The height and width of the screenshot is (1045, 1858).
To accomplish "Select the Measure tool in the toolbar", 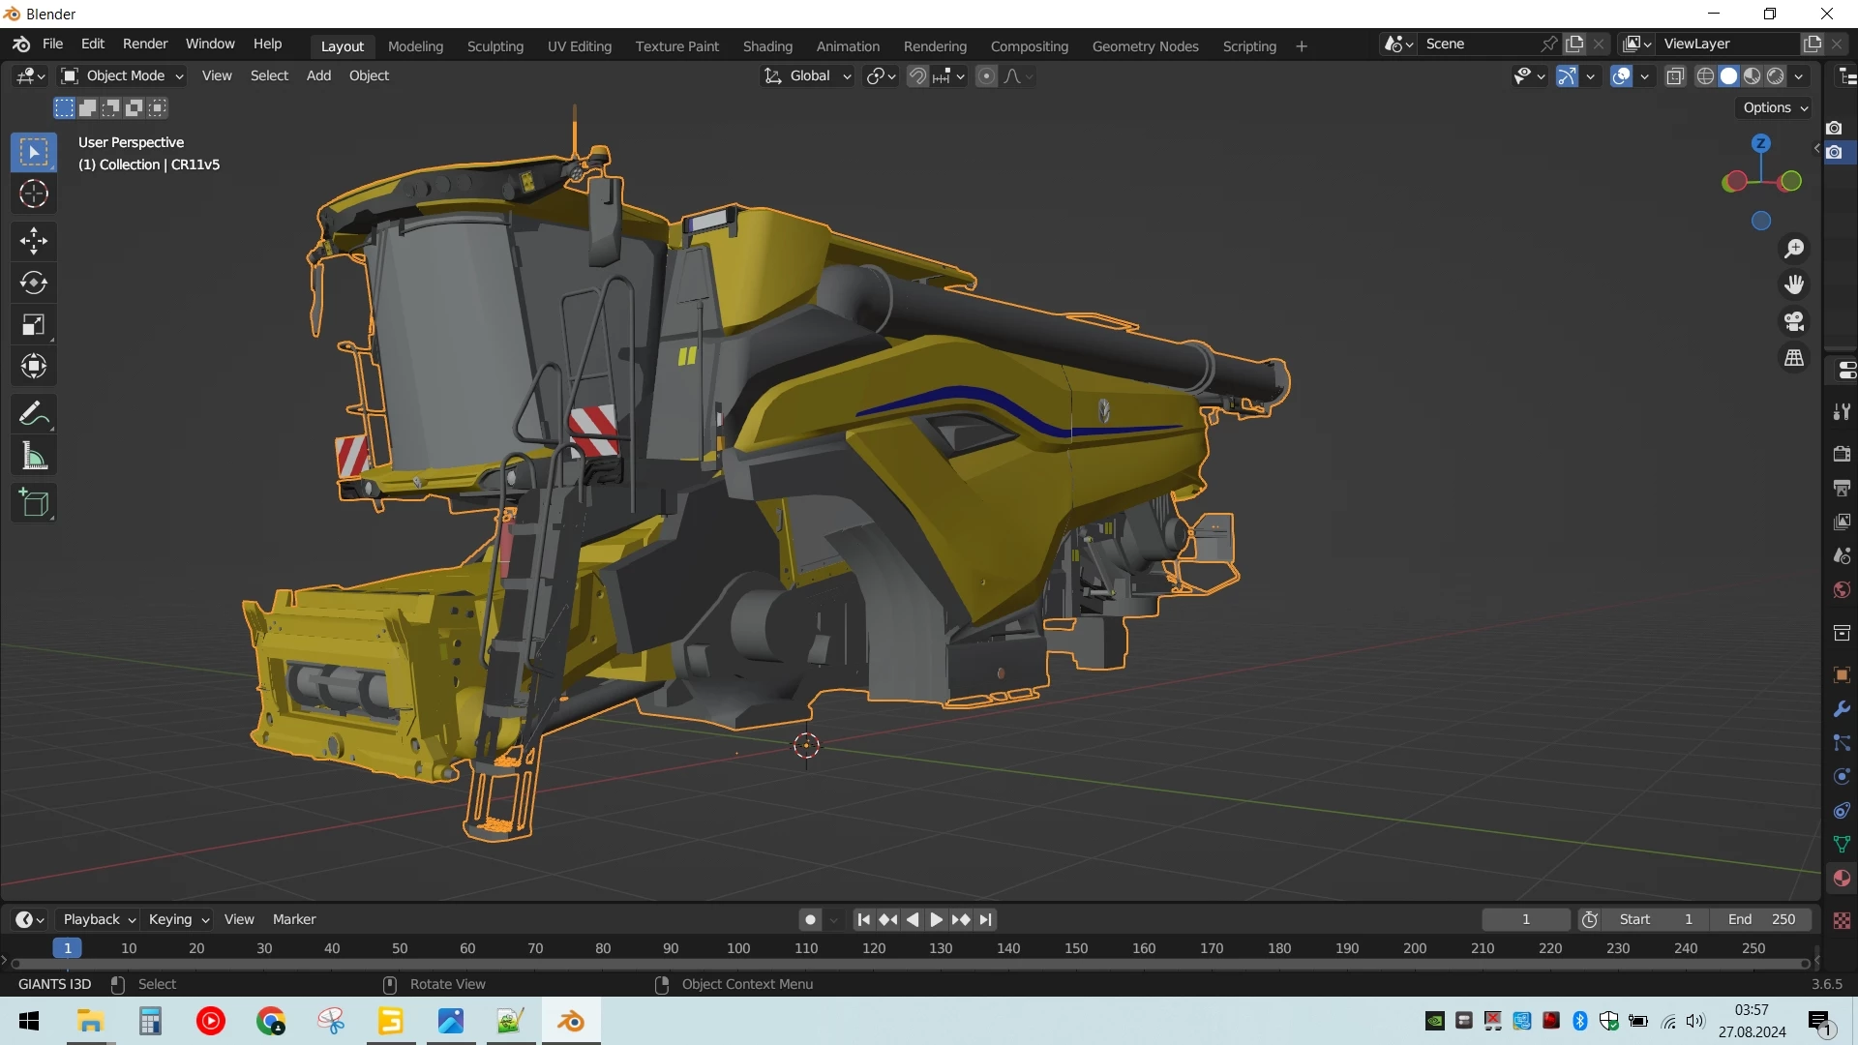I will point(34,455).
